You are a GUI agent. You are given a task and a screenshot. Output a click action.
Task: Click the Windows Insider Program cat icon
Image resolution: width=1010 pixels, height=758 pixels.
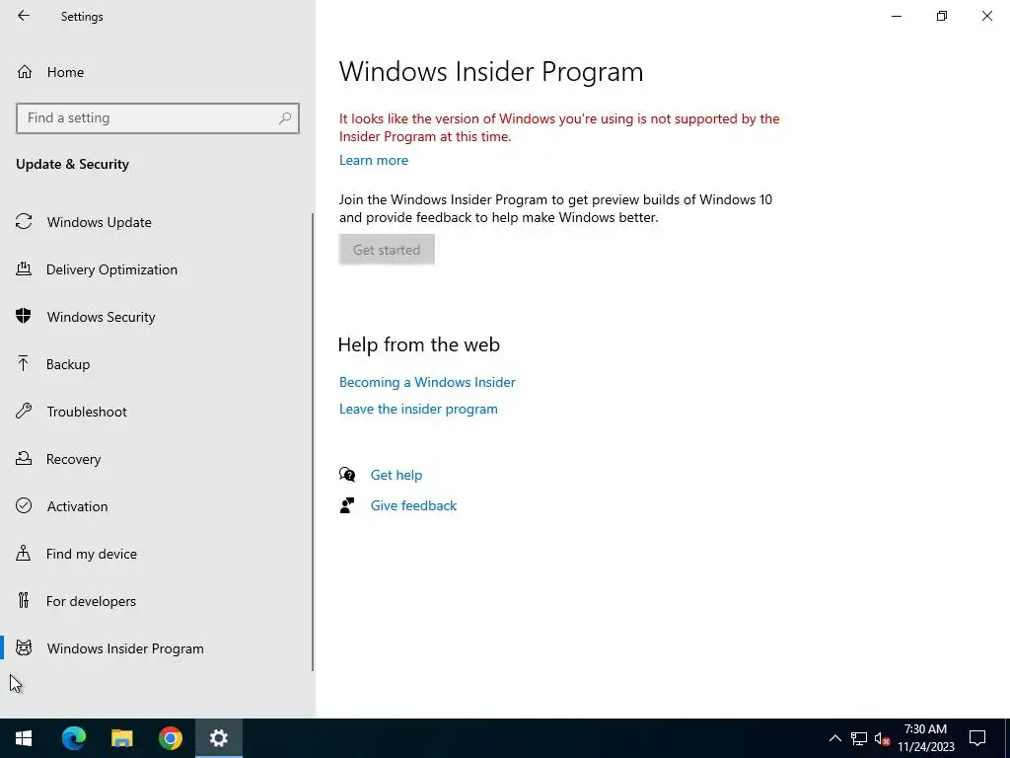24,647
